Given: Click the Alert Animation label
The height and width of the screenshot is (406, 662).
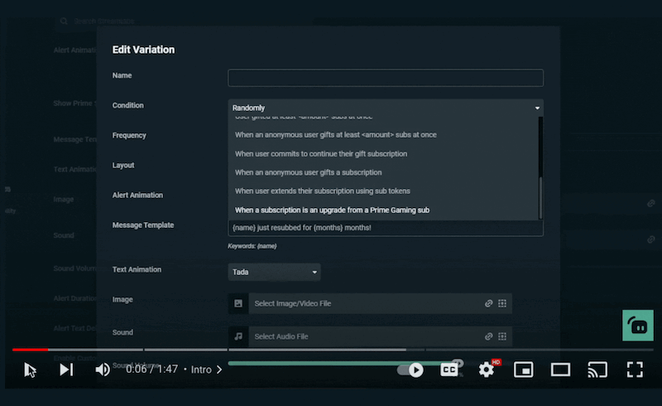Looking at the screenshot, I should (137, 195).
